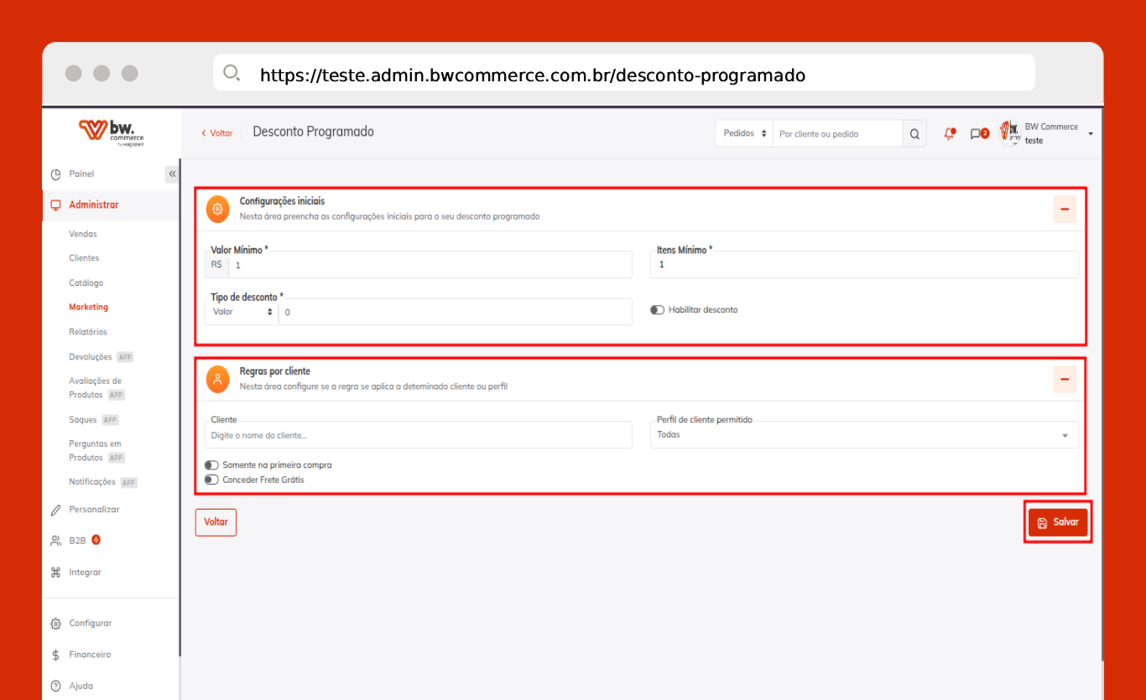Click the Financeiro dollar icon

point(56,655)
